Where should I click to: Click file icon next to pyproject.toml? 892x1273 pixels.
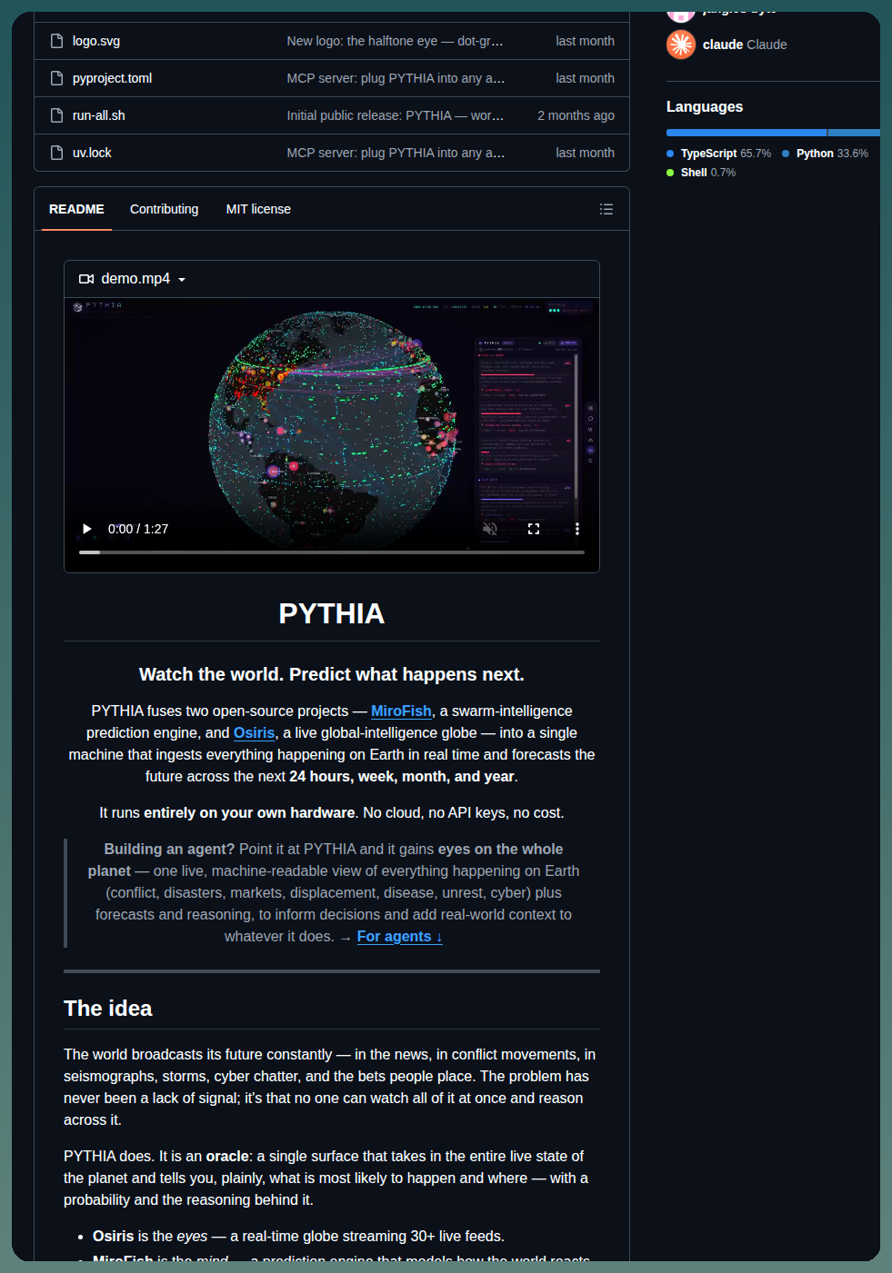[x=56, y=78]
